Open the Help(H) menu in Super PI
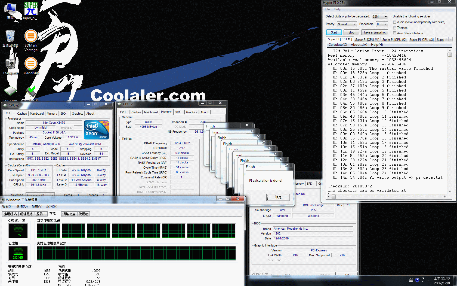The width and height of the screenshot is (457, 286). point(377,45)
